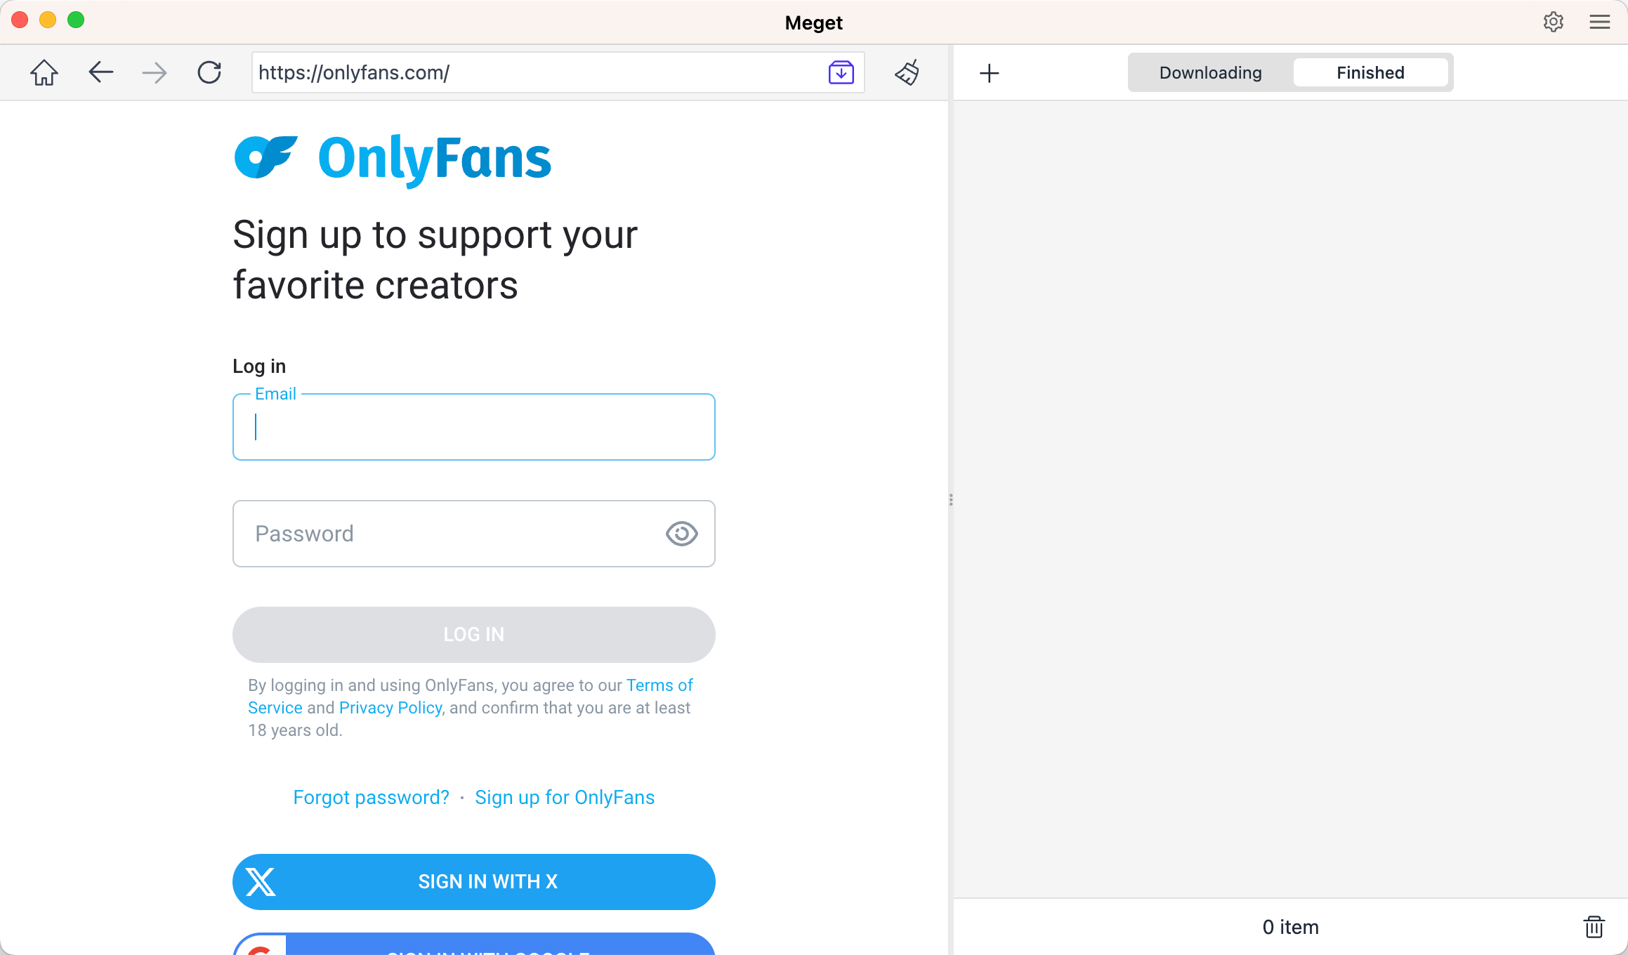Image resolution: width=1628 pixels, height=955 pixels.
Task: Reload the page with the refresh icon
Action: pos(209,72)
